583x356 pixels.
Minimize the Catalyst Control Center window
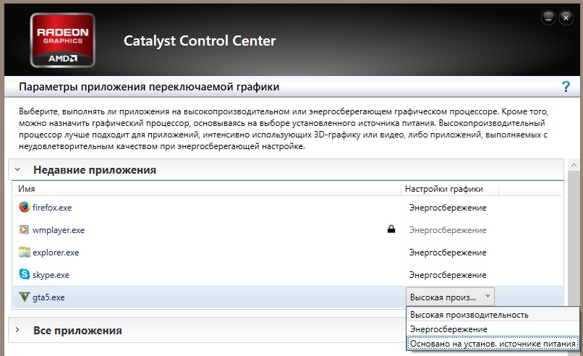550,17
